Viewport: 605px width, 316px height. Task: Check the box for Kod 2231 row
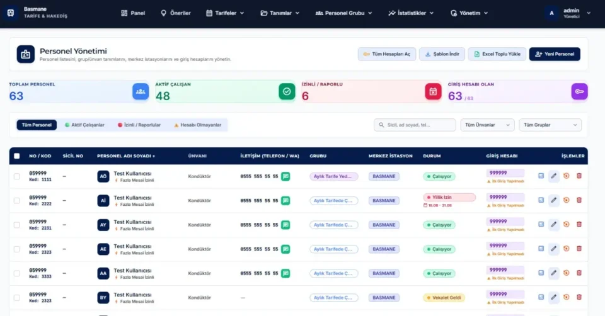click(x=16, y=225)
